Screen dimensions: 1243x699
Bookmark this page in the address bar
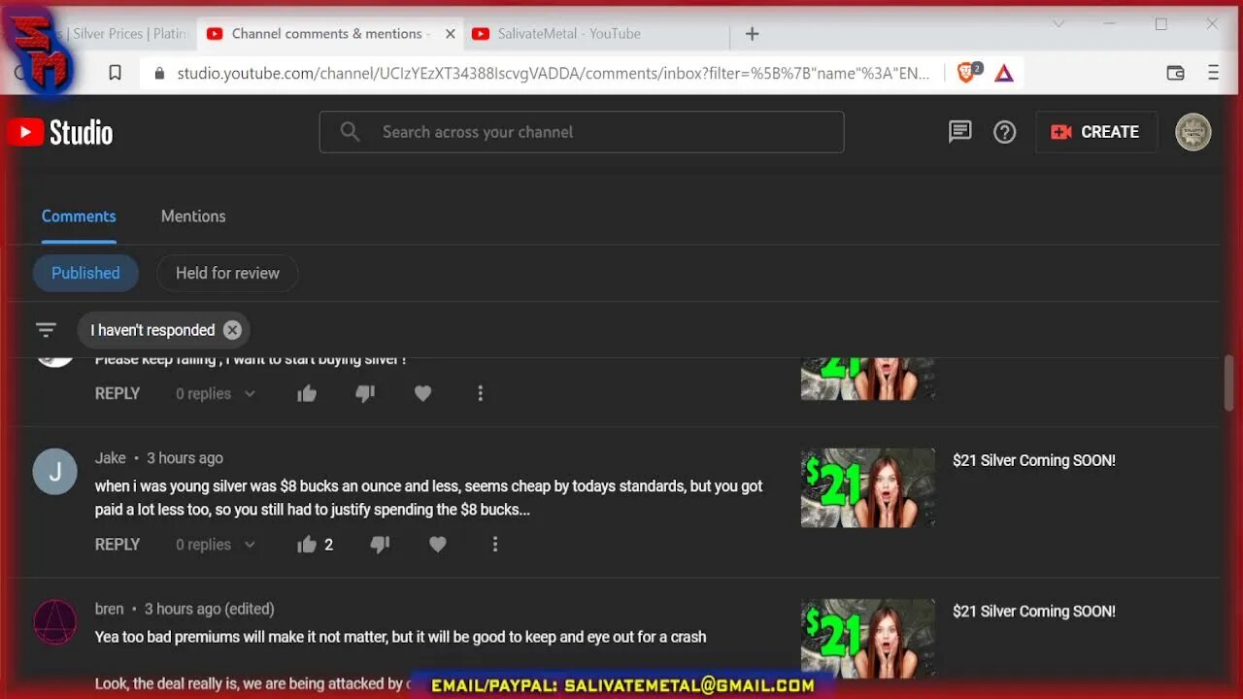pyautogui.click(x=115, y=73)
